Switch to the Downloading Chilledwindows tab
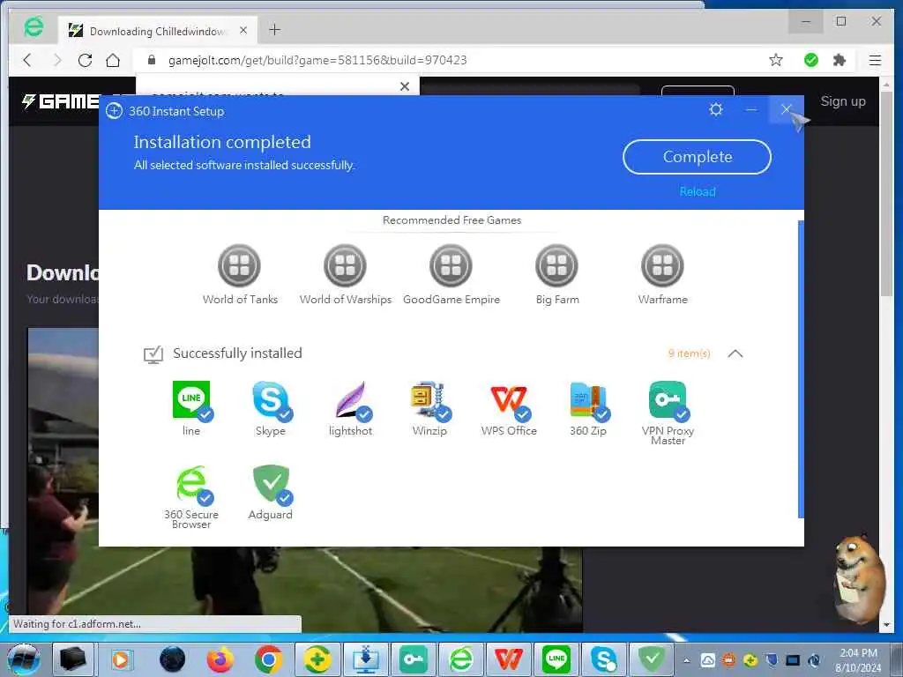This screenshot has width=903, height=677. tap(157, 31)
